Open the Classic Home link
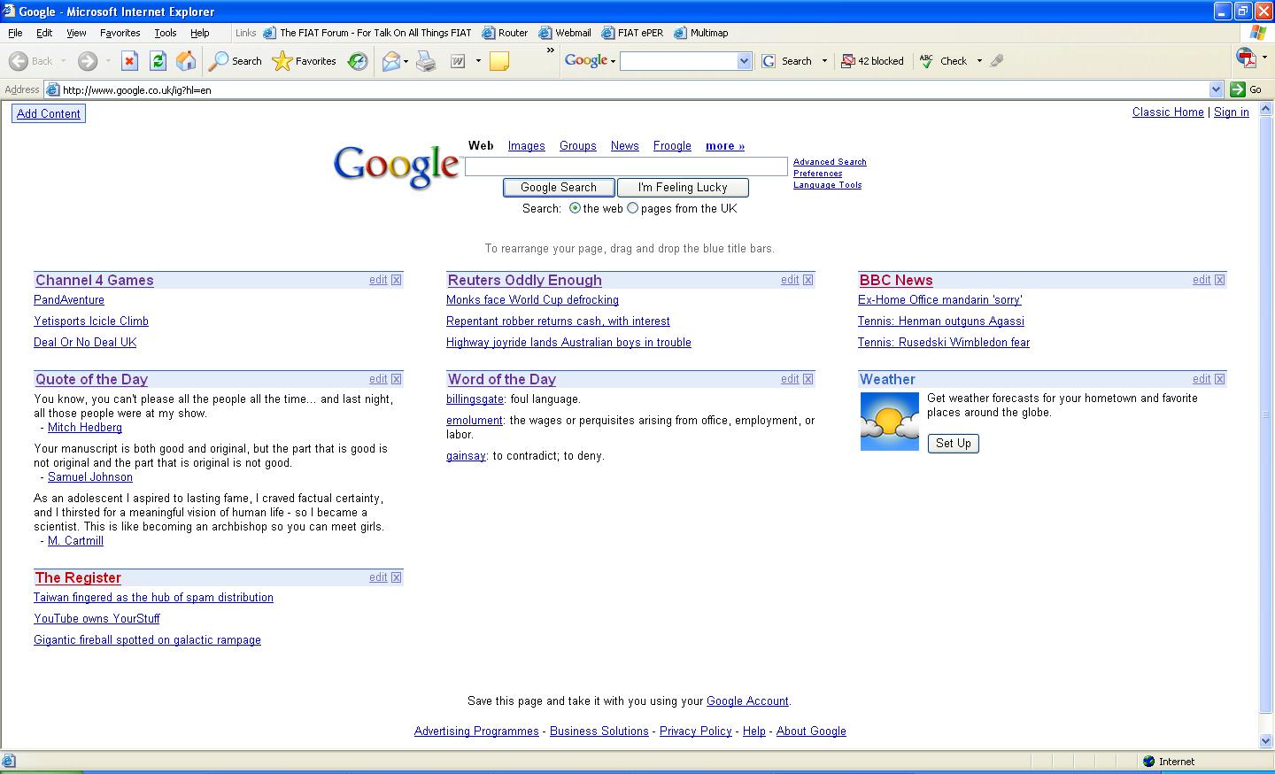 click(x=1168, y=112)
